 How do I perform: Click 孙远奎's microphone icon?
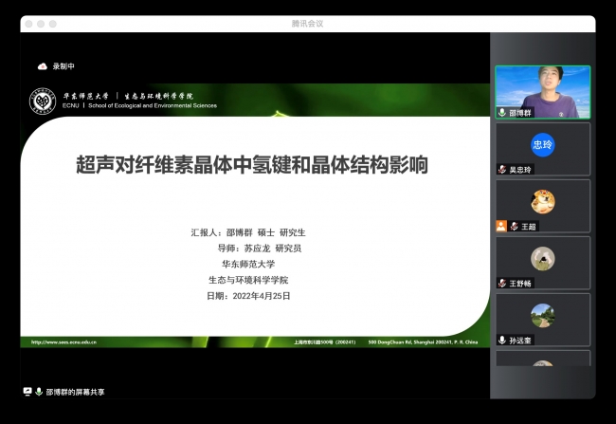[502, 340]
